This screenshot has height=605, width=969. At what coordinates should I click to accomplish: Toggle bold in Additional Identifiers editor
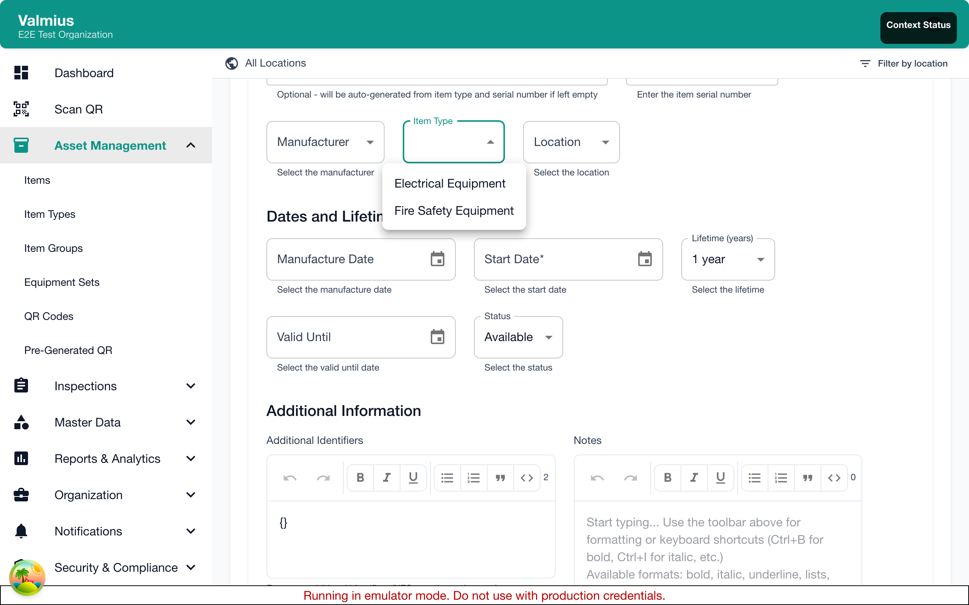pyautogui.click(x=360, y=478)
